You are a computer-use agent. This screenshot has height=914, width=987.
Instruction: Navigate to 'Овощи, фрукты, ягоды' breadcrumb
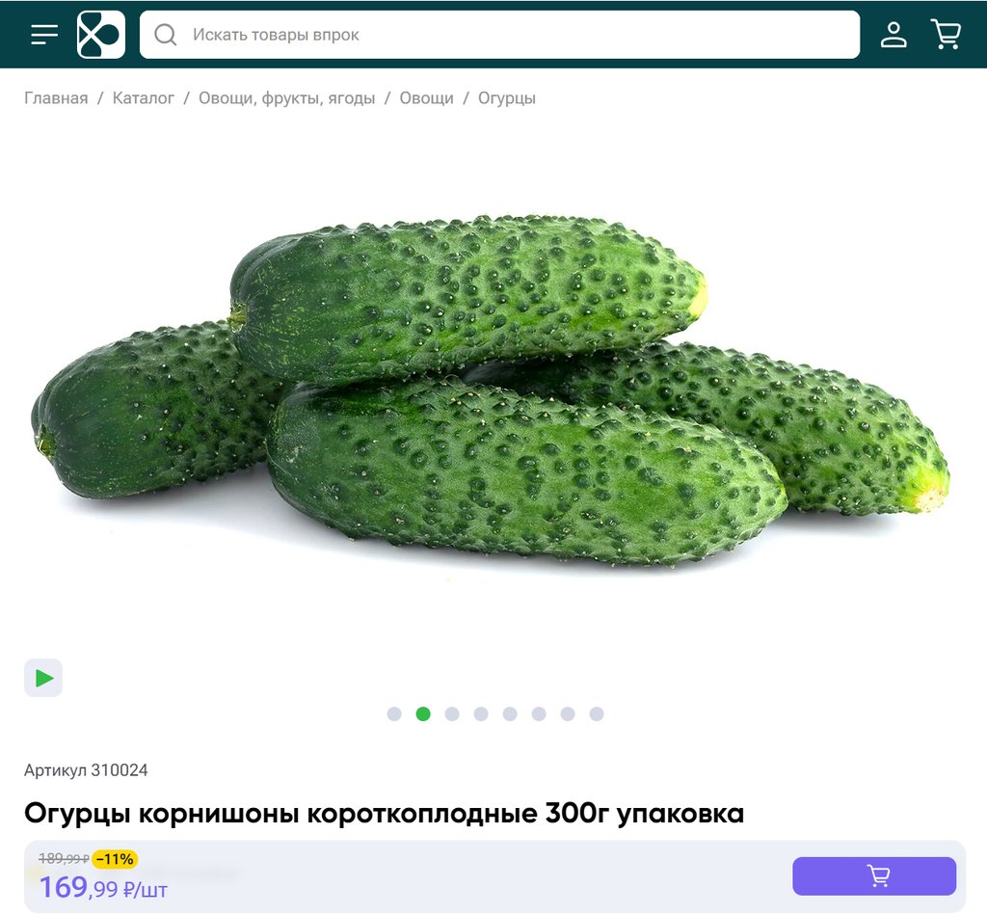[x=286, y=98]
